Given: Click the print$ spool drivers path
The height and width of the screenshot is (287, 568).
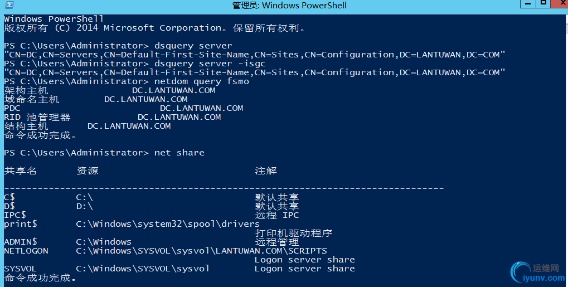Looking at the screenshot, I should pos(168,224).
